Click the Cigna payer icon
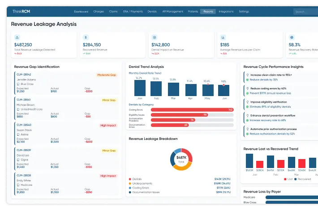Image resolution: width=318 pixels, height=210 pixels. pyautogui.click(x=18, y=160)
